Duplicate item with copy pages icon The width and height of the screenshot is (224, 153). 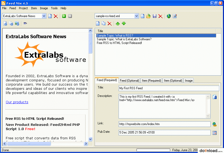(x=103, y=23)
